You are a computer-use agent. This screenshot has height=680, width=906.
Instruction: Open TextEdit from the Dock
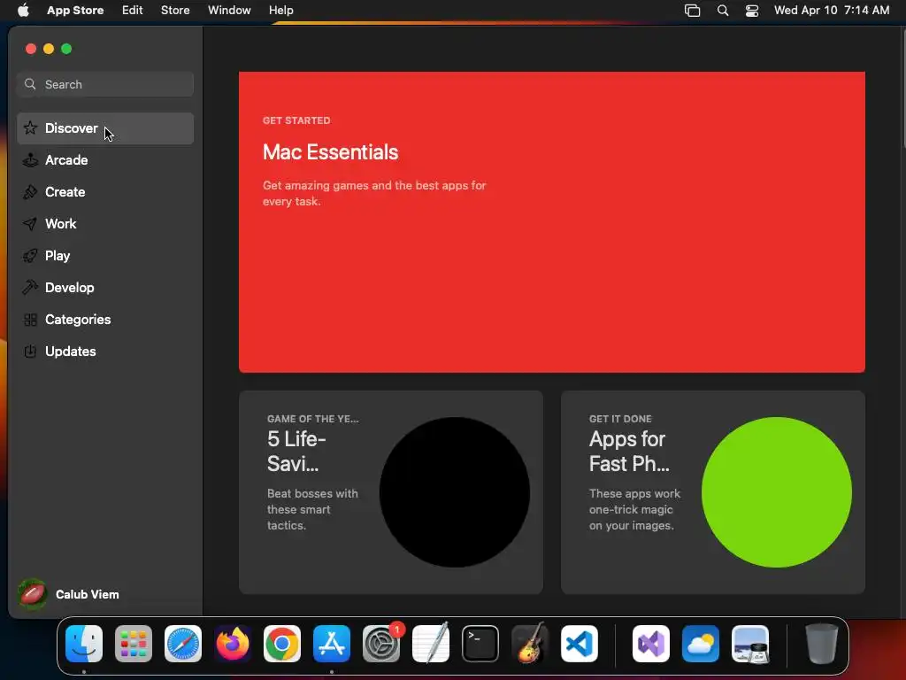431,644
